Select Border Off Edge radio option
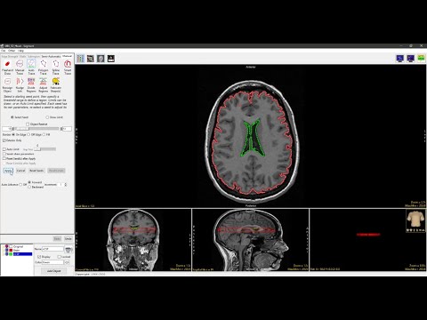The width and height of the screenshot is (427, 320). [x=28, y=134]
